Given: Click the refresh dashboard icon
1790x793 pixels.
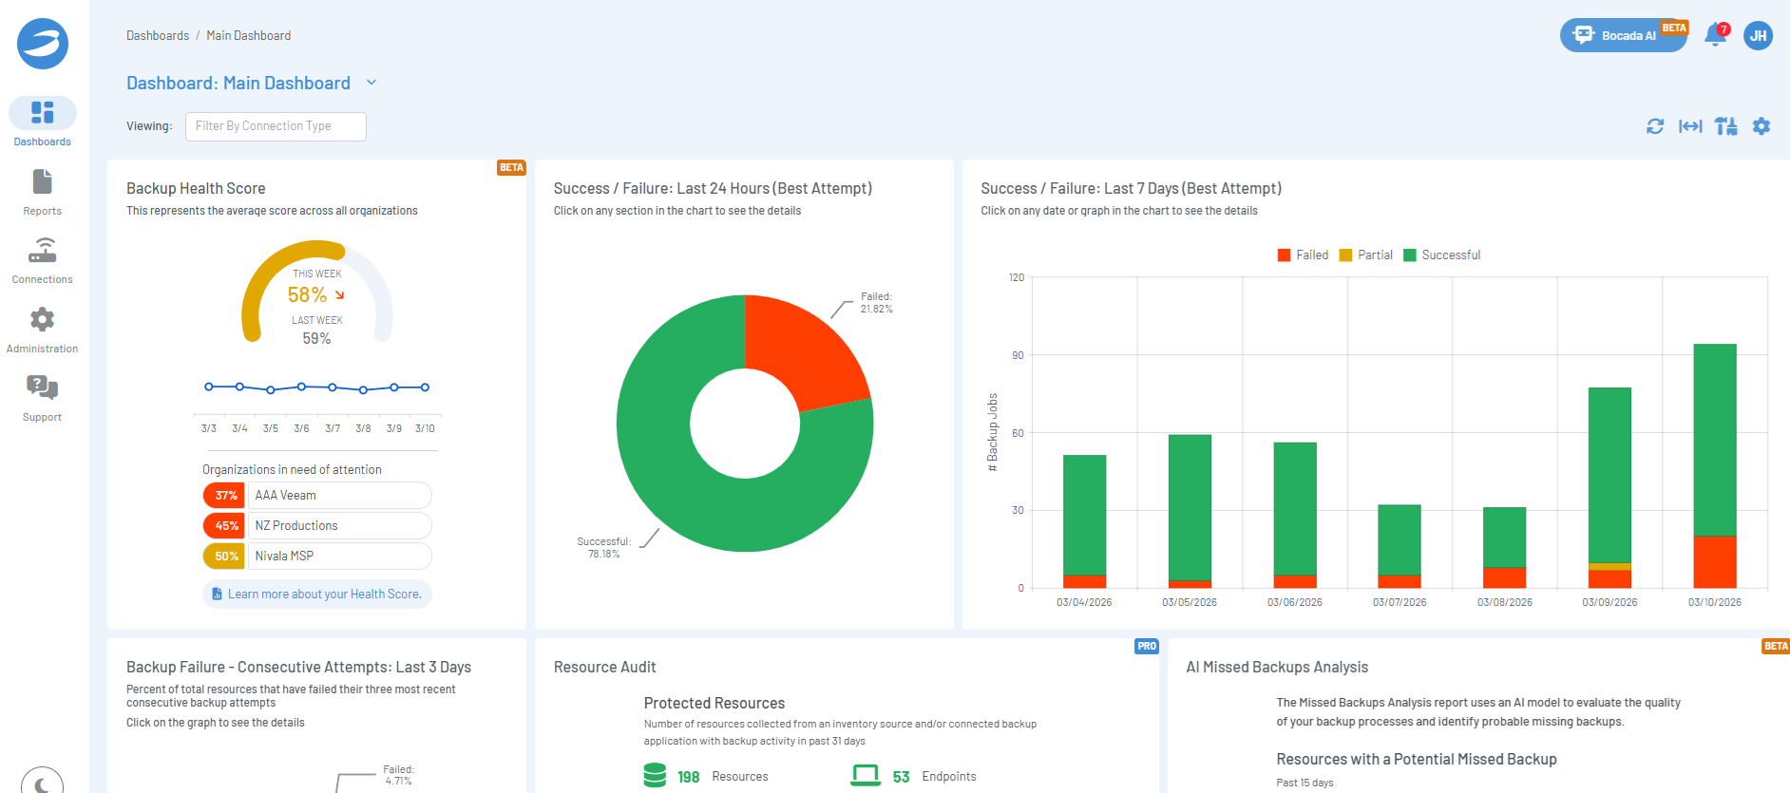Looking at the screenshot, I should coord(1655,126).
